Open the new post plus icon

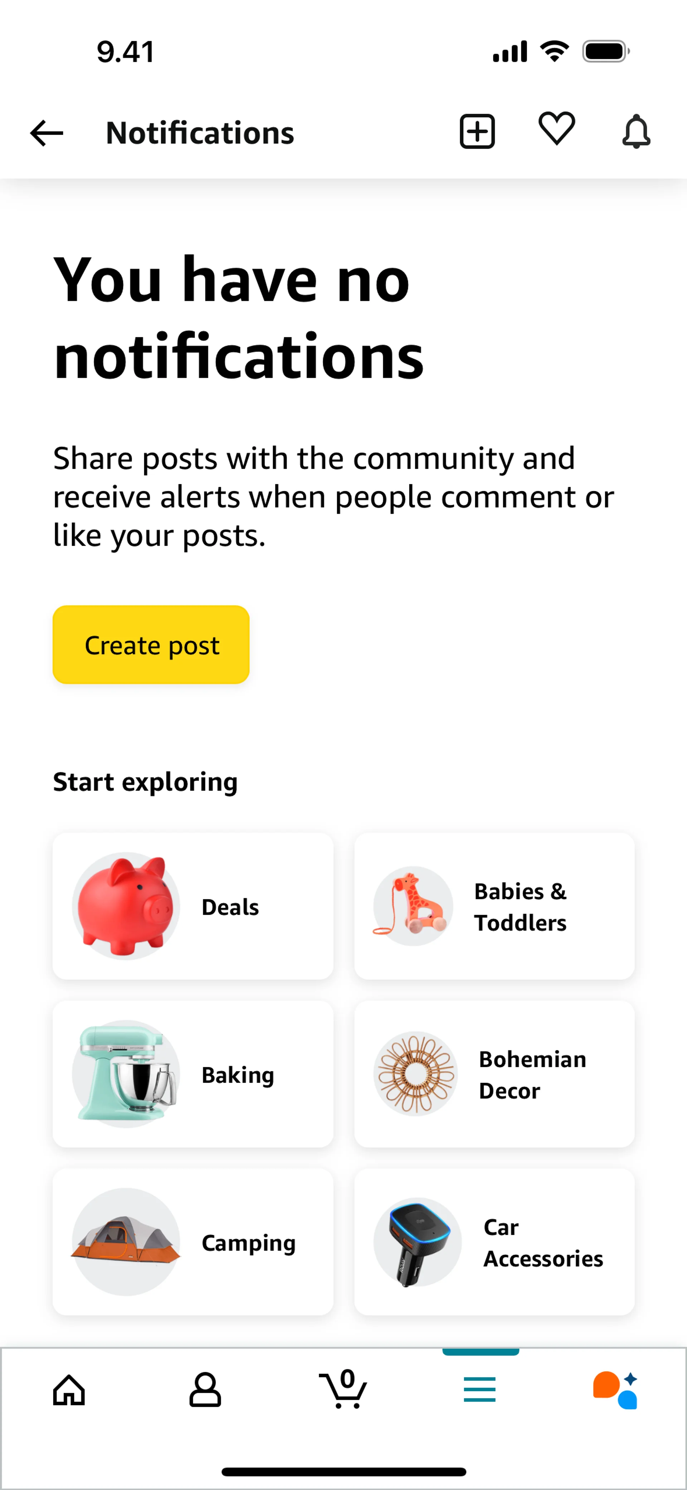click(477, 131)
